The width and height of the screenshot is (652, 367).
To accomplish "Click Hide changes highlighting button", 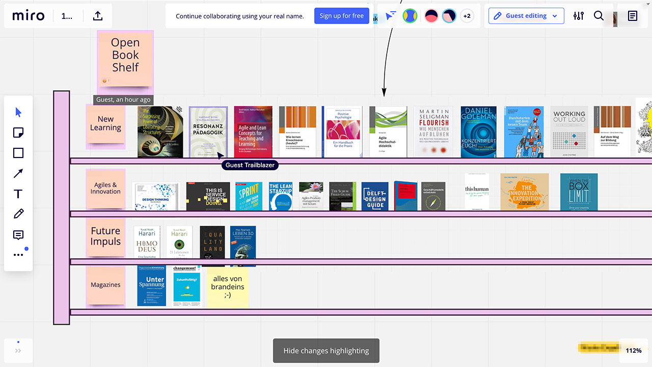I will [326, 351].
